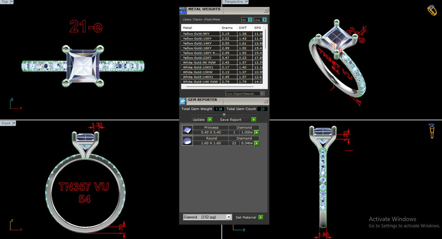Click the 1.00tw weight cell
The height and width of the screenshot is (239, 442).
[x=247, y=132]
